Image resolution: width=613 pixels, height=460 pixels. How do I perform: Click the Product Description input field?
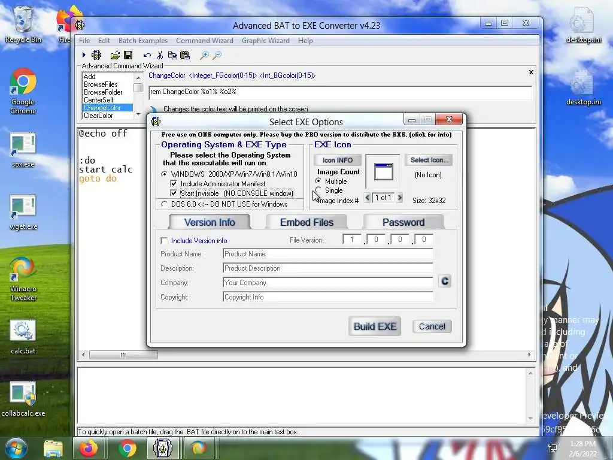[327, 268]
